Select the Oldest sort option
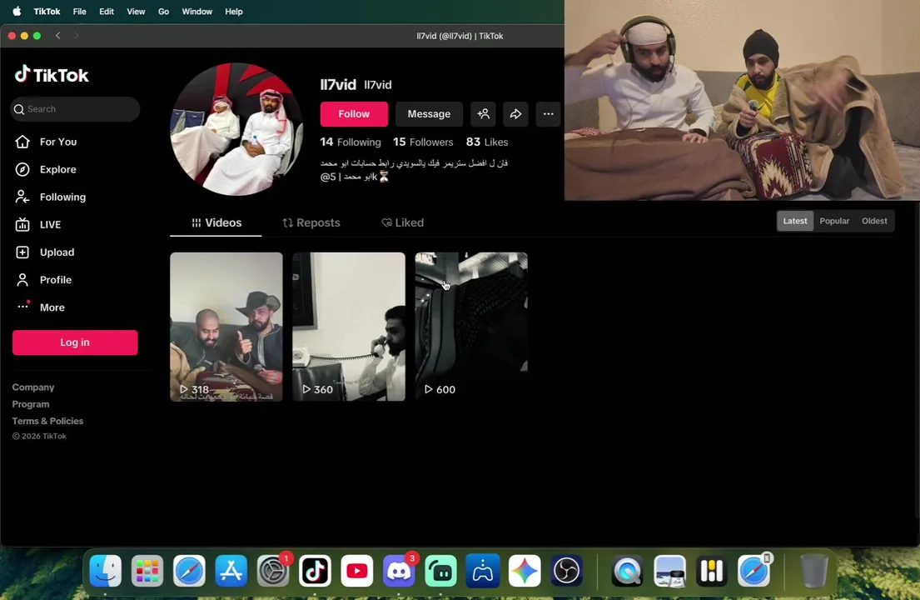Screen dimensions: 920x600 pyautogui.click(x=874, y=221)
